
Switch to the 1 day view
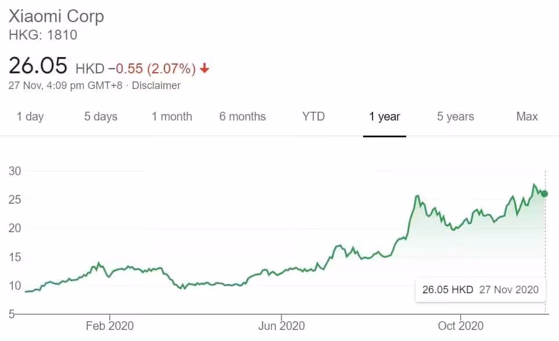coord(30,116)
